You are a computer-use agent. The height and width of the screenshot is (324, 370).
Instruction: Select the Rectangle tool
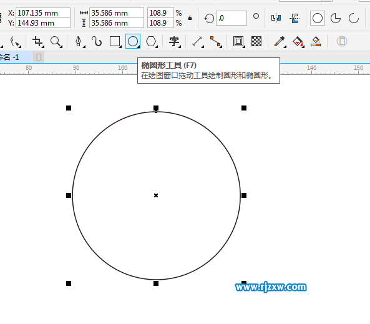point(115,41)
